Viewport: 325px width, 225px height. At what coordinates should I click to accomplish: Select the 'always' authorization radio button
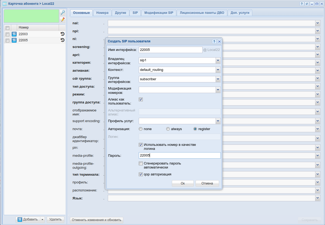(x=168, y=129)
